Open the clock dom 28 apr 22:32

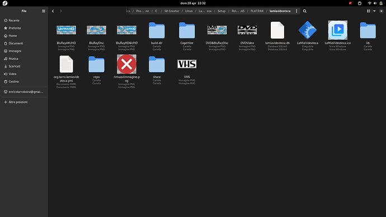[193, 3]
